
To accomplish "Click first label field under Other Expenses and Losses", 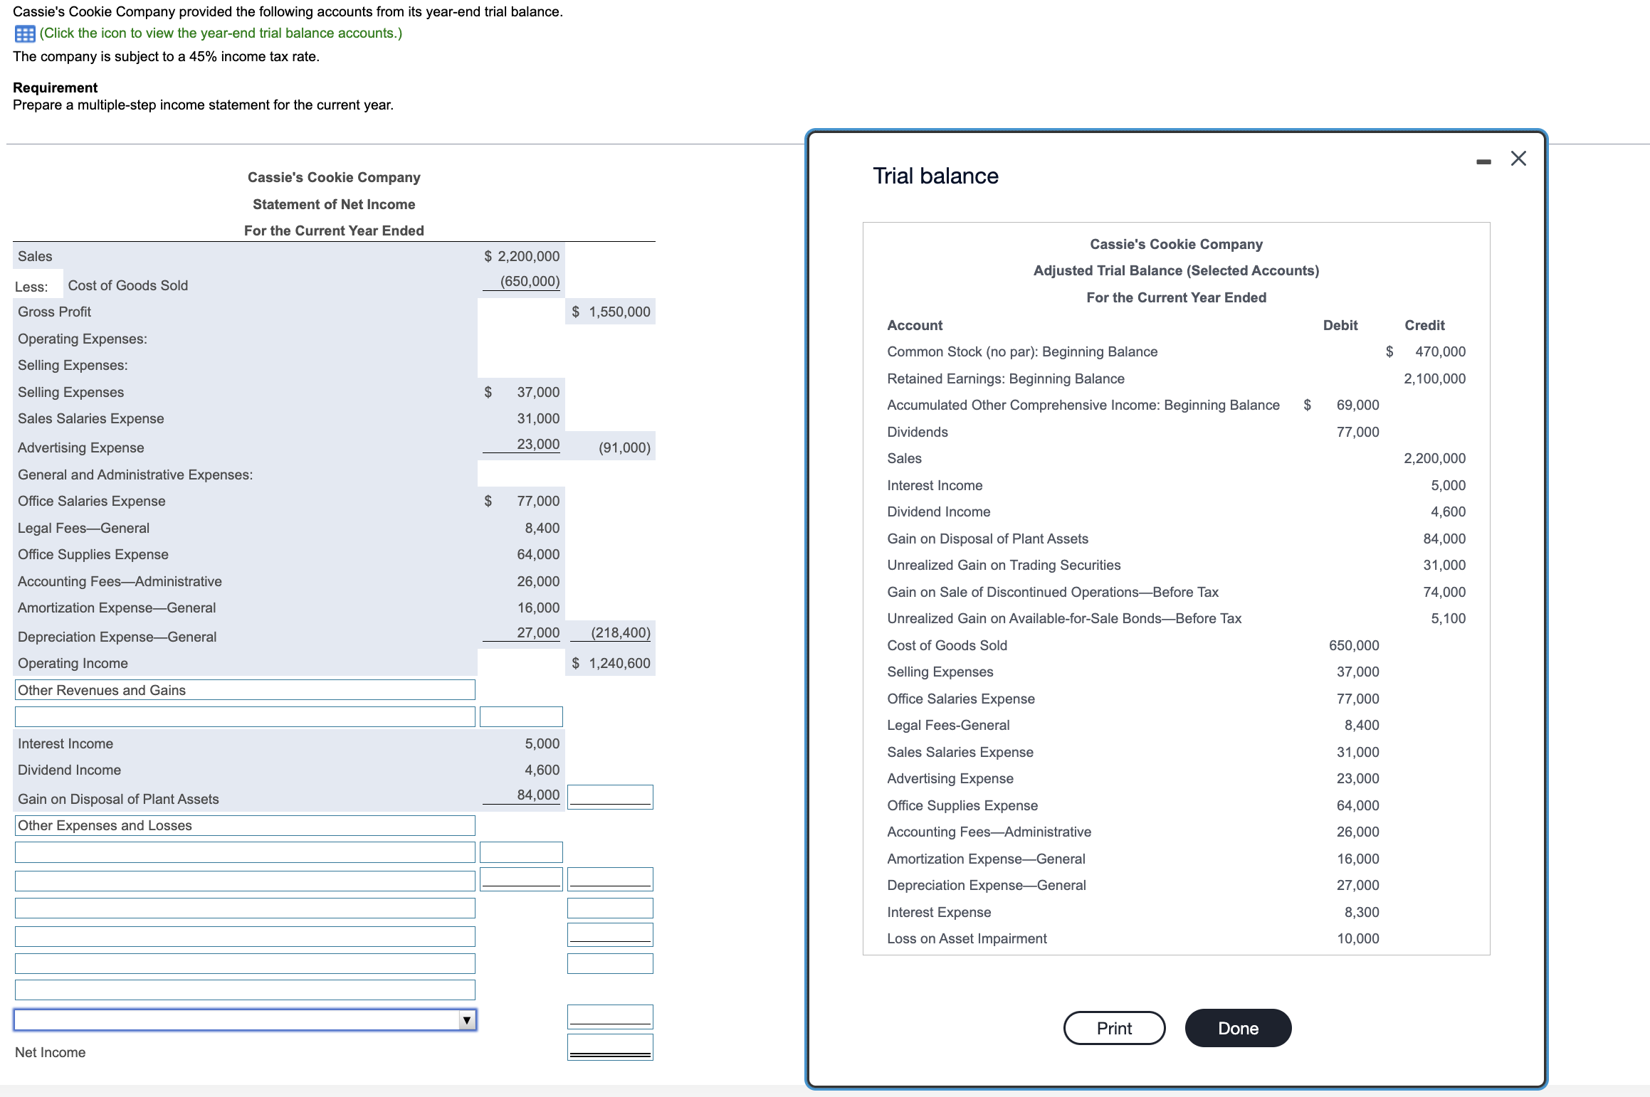I will [x=244, y=852].
